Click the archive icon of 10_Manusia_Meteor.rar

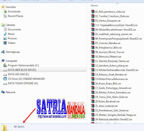click(93, 56)
